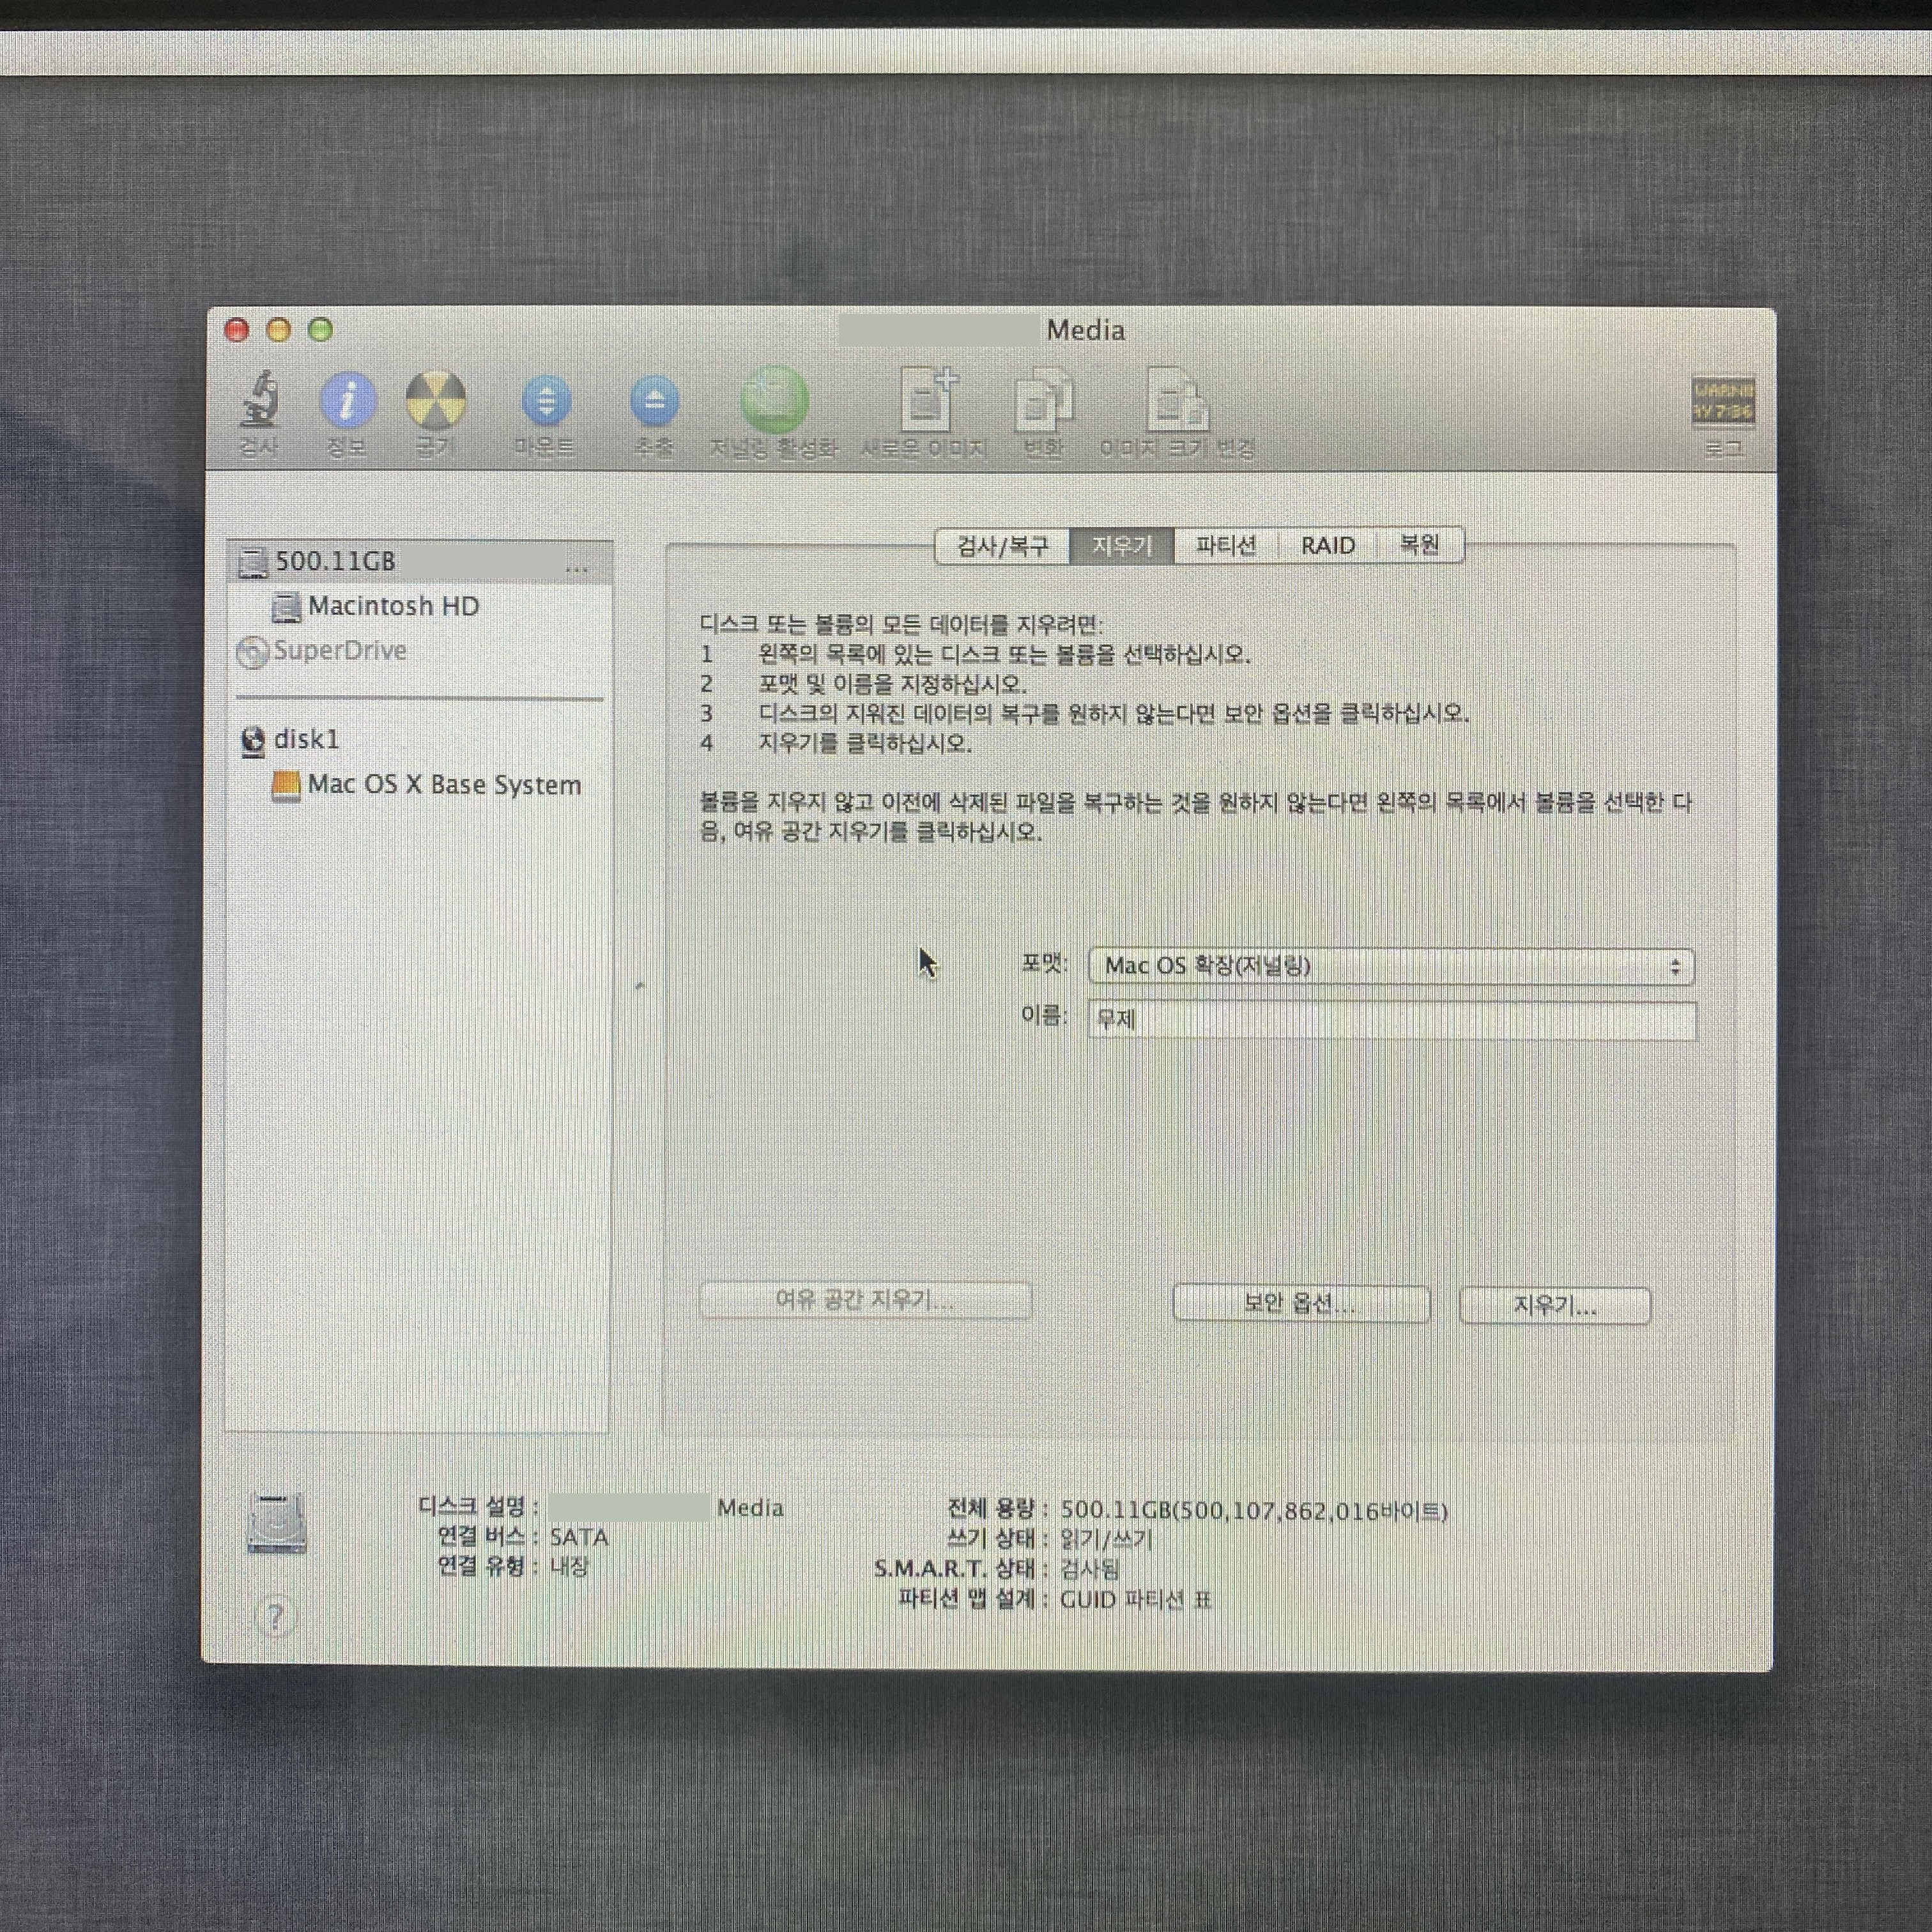The height and width of the screenshot is (1932, 1932).
Task: Switch to the 파티션 tab
Action: coord(1226,546)
